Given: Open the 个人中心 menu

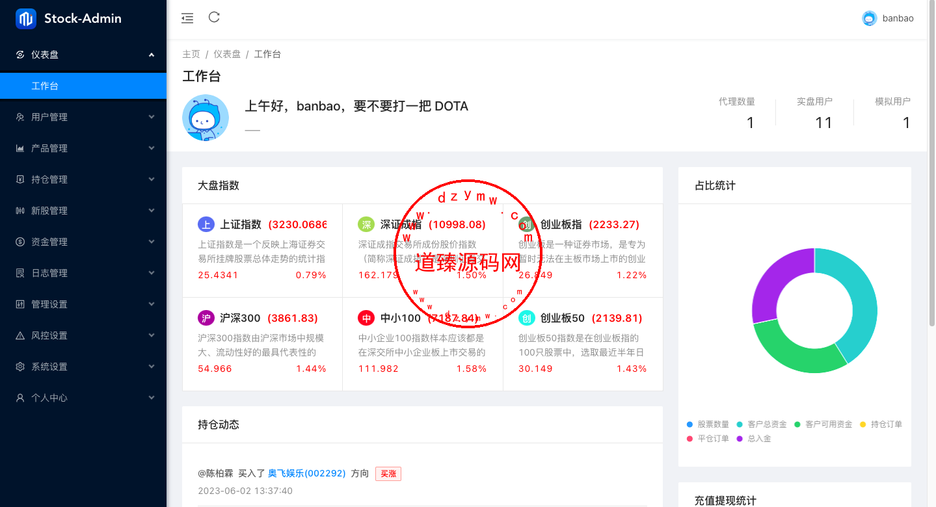Looking at the screenshot, I should (x=83, y=398).
